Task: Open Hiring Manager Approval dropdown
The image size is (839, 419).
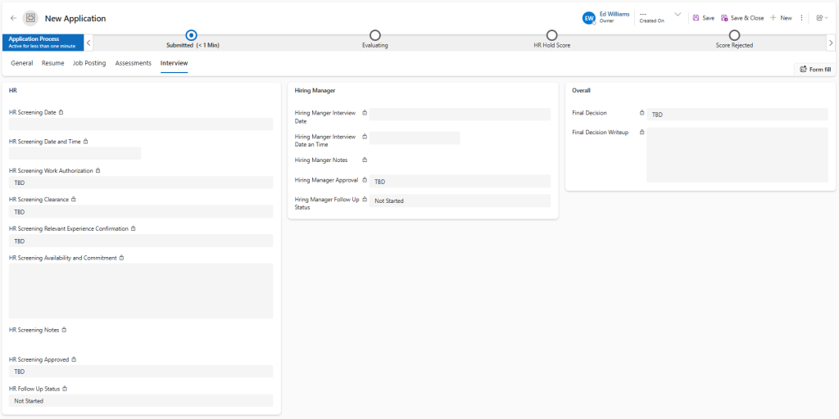Action: (460, 181)
